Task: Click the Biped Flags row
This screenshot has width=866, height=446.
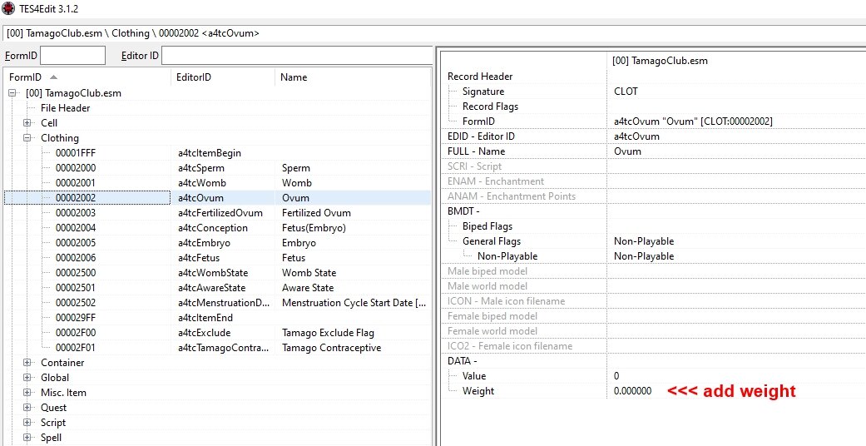Action: pos(653,226)
